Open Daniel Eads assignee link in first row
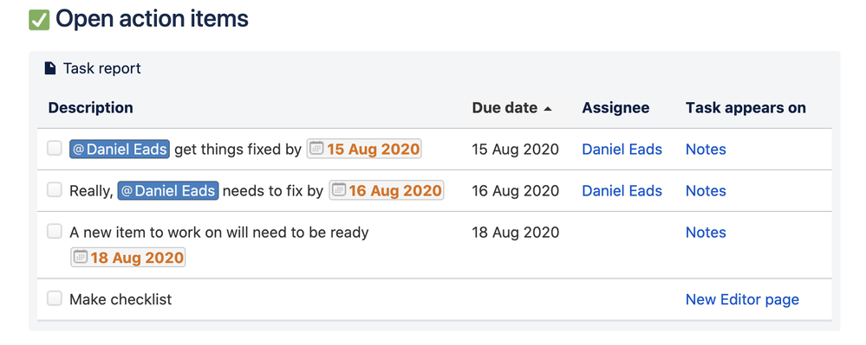The image size is (866, 345). (622, 150)
